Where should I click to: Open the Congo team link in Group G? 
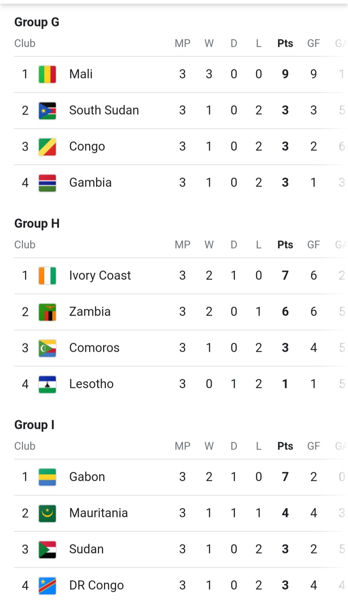(87, 147)
